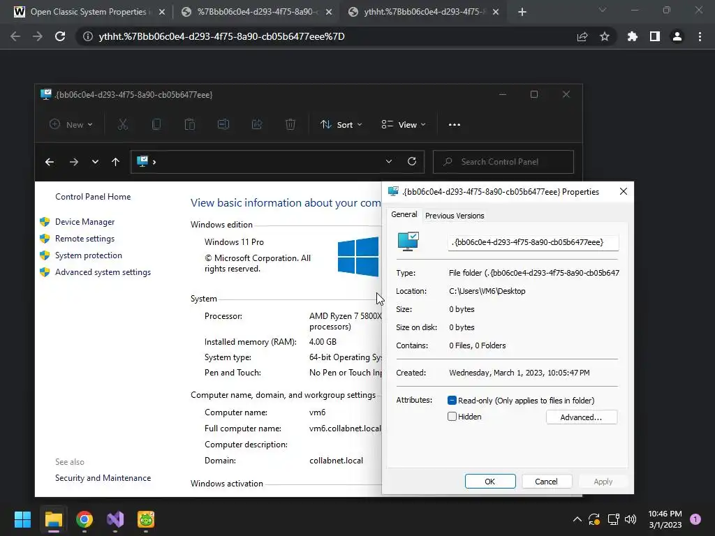Refresh the Explorer address bar
This screenshot has height=536, width=715.
click(412, 161)
